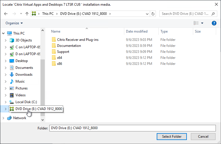Select This PC in navigation pane
This screenshot has height=144, width=221.
(x=19, y=33)
